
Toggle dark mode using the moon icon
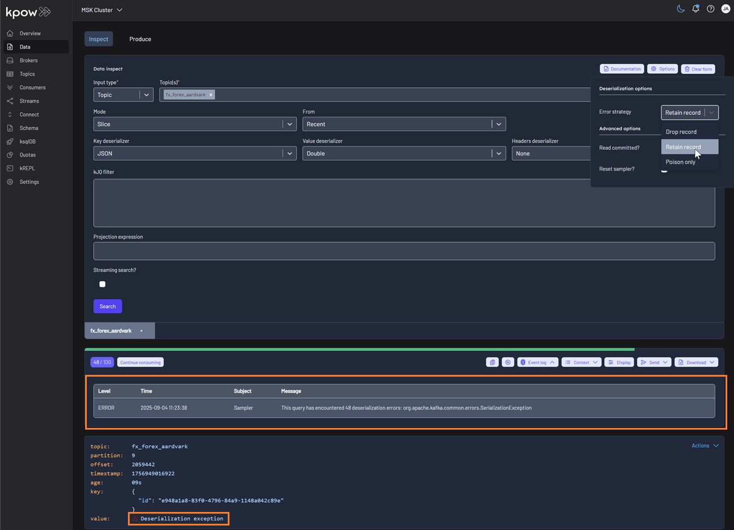click(x=680, y=8)
